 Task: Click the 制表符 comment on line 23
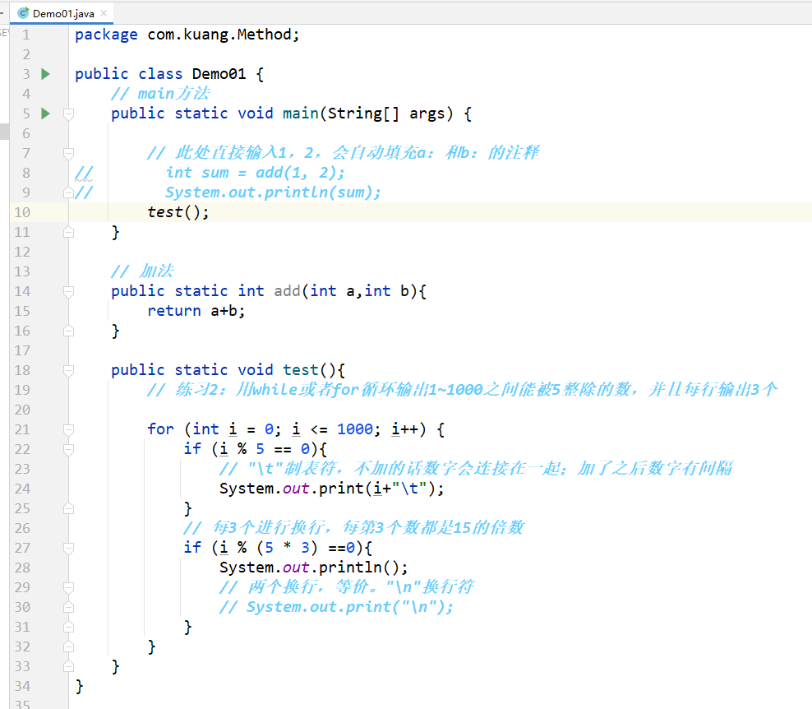(x=476, y=469)
